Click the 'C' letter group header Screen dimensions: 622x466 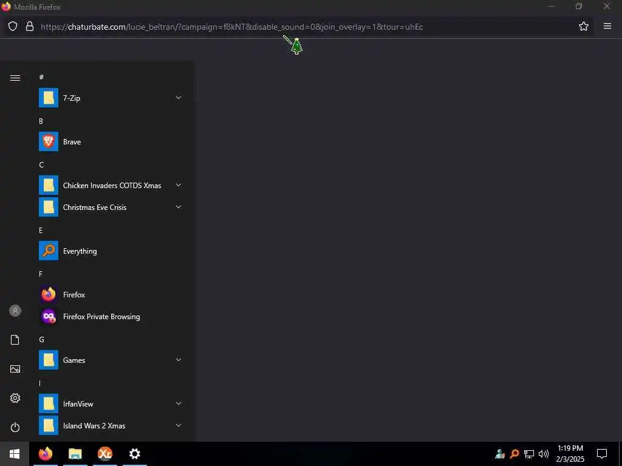pyautogui.click(x=41, y=165)
